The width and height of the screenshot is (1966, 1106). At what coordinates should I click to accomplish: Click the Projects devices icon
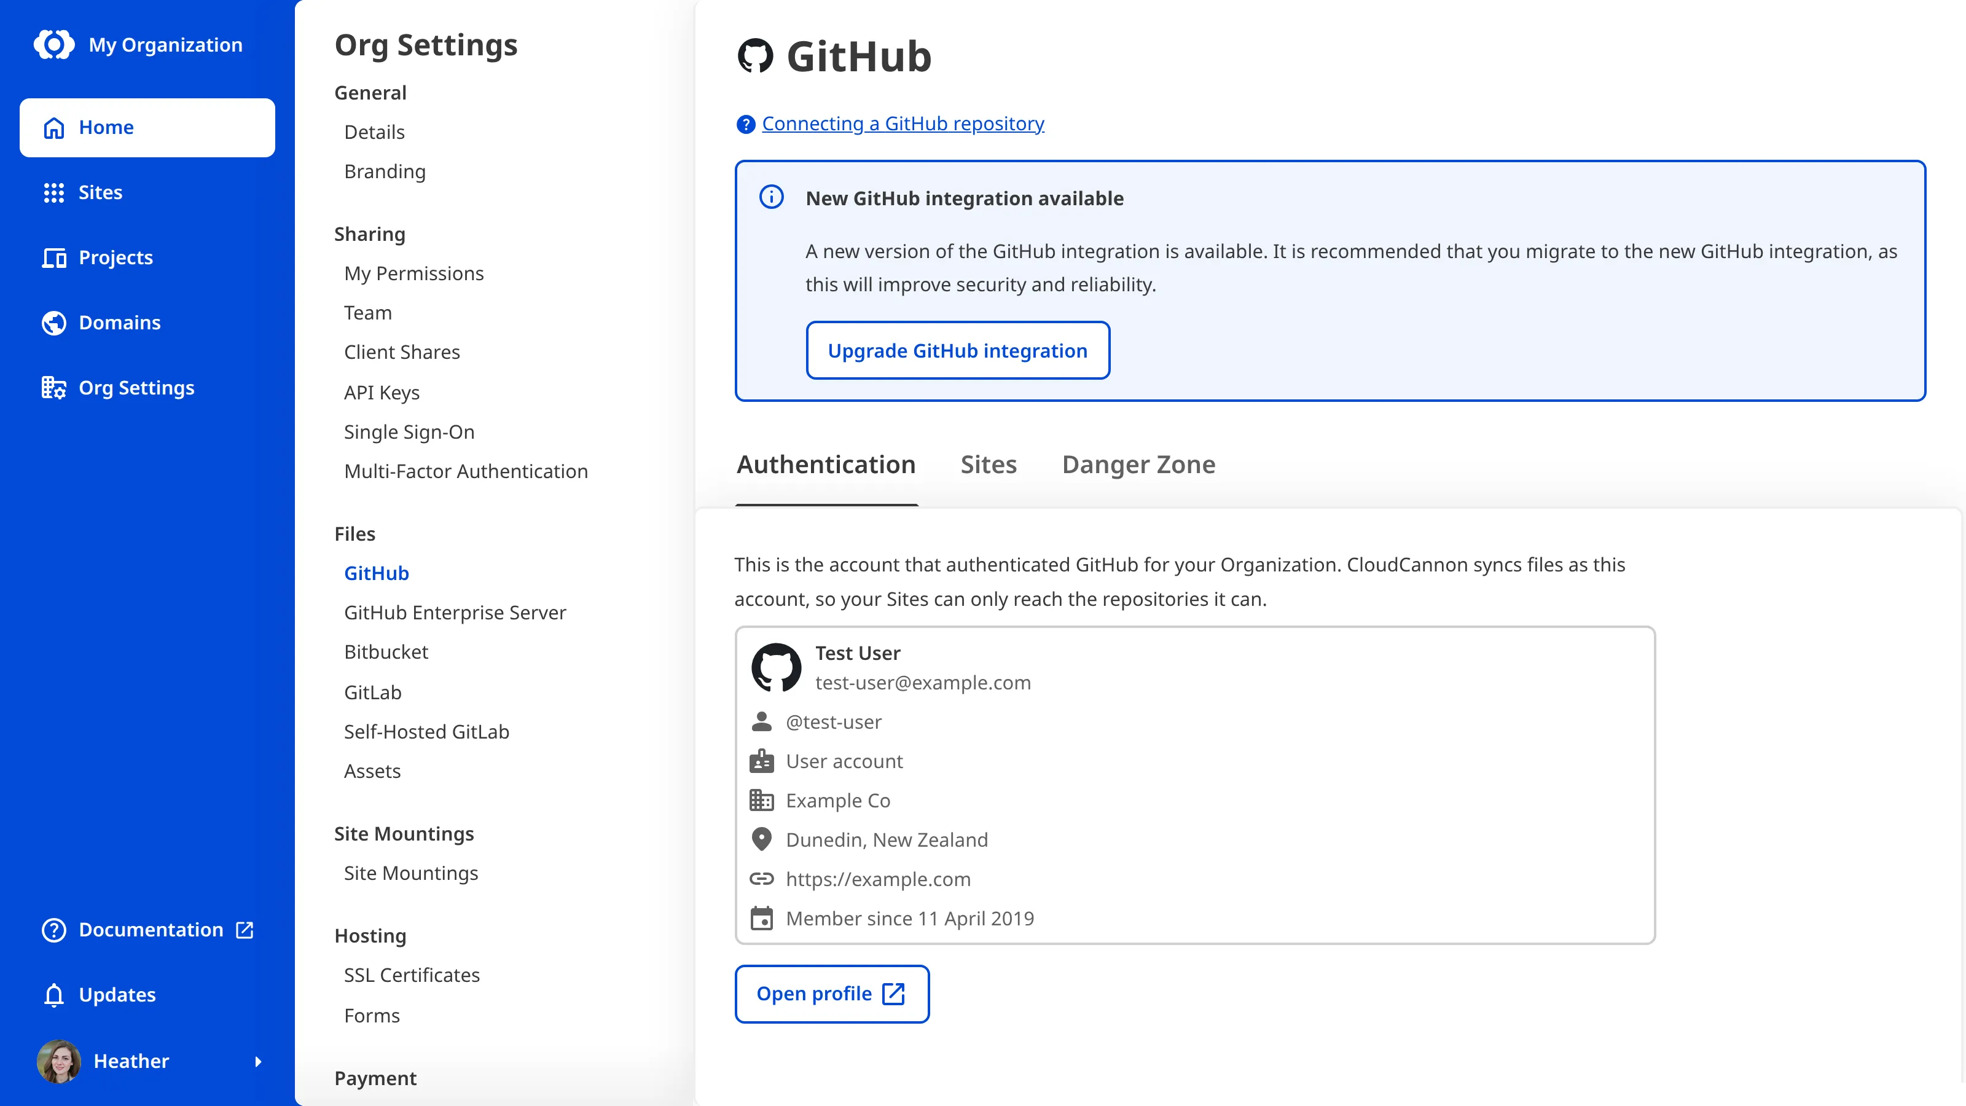[53, 258]
